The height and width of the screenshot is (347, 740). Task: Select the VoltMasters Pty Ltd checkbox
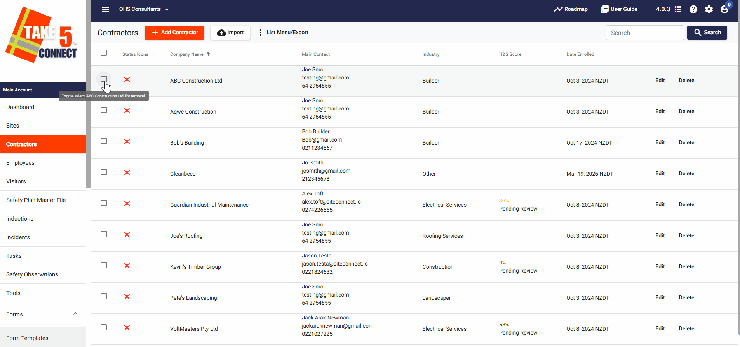104,327
